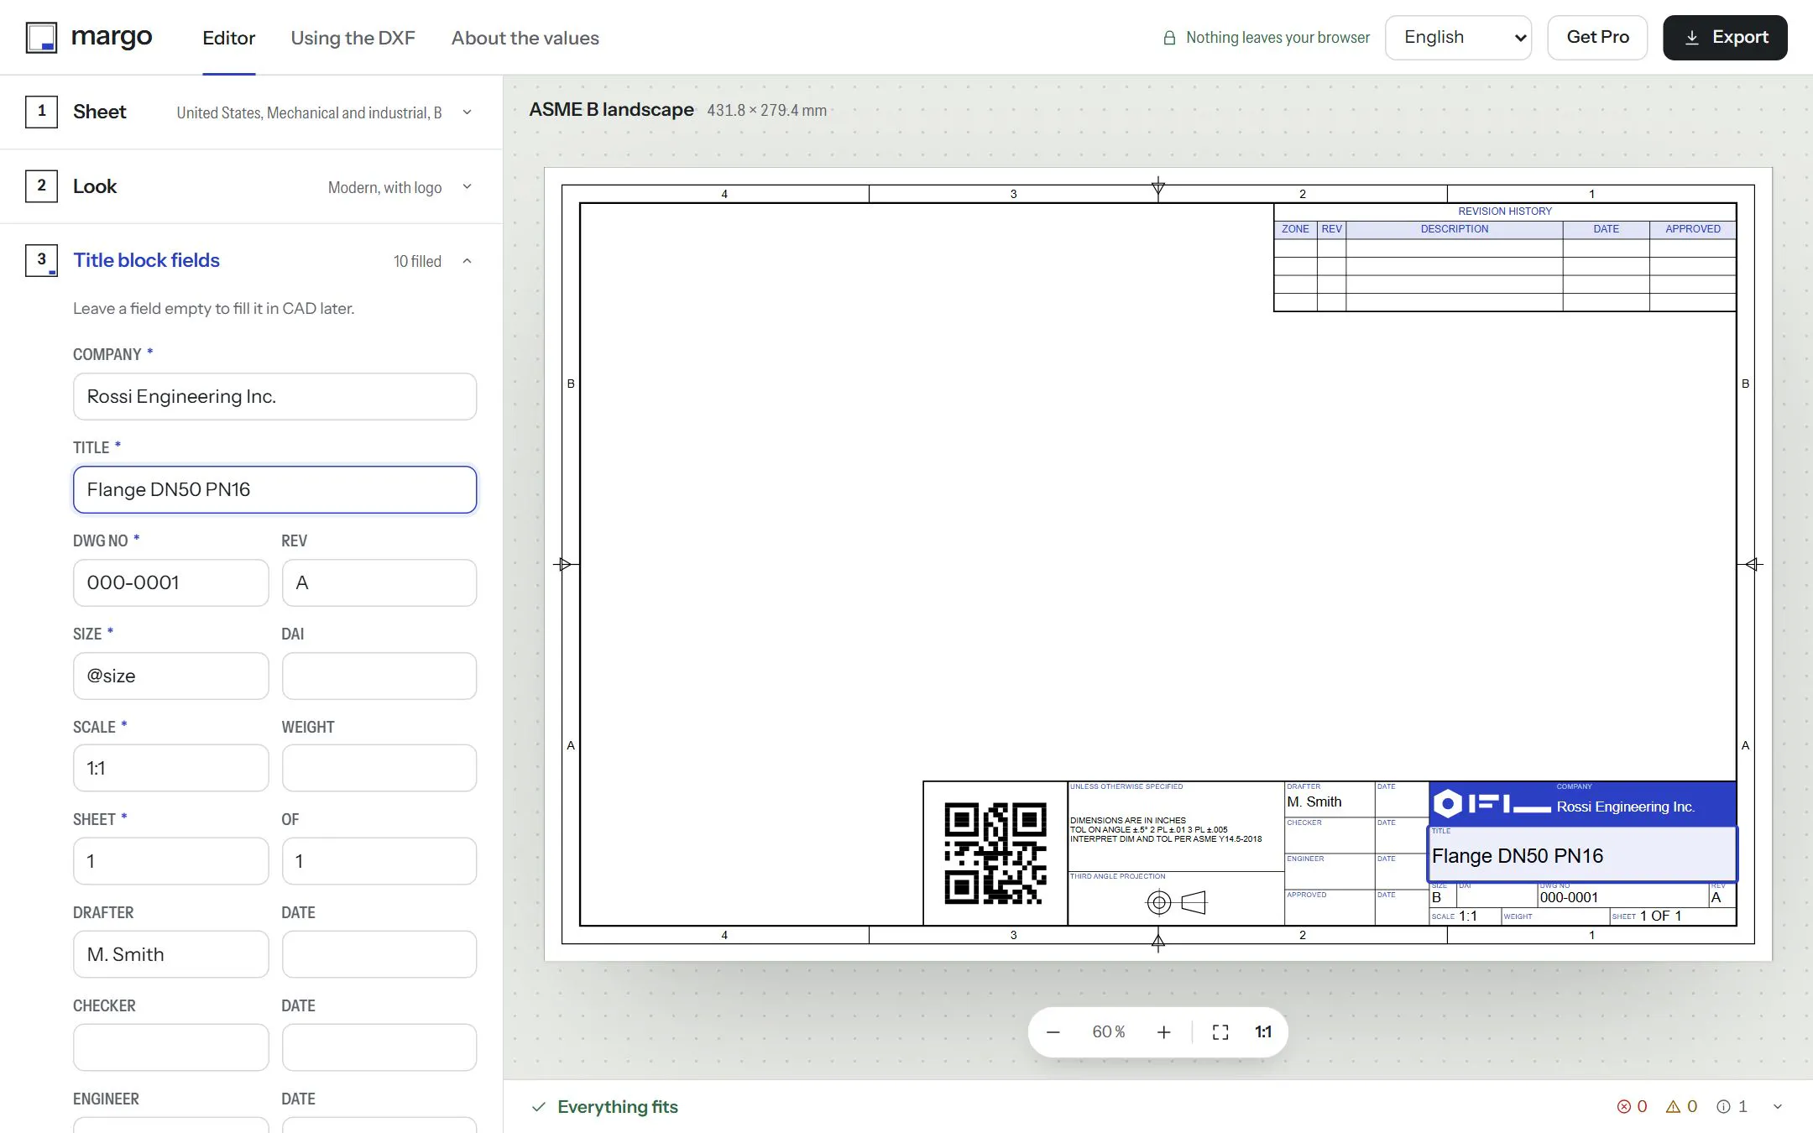
Task: Click the REV input field
Action: (379, 583)
